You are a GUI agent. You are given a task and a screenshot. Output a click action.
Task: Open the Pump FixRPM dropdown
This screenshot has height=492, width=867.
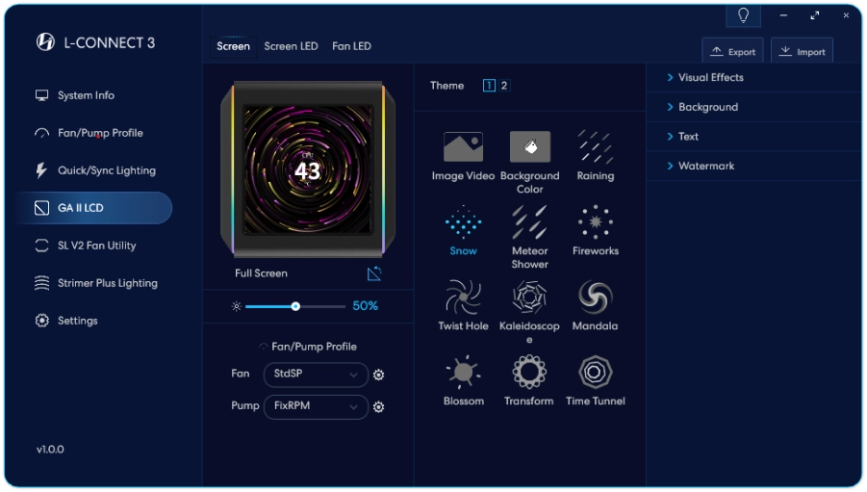tap(316, 406)
